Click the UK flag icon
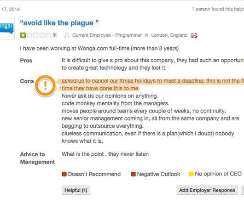Screen dimensions: 244x203 [194, 35]
